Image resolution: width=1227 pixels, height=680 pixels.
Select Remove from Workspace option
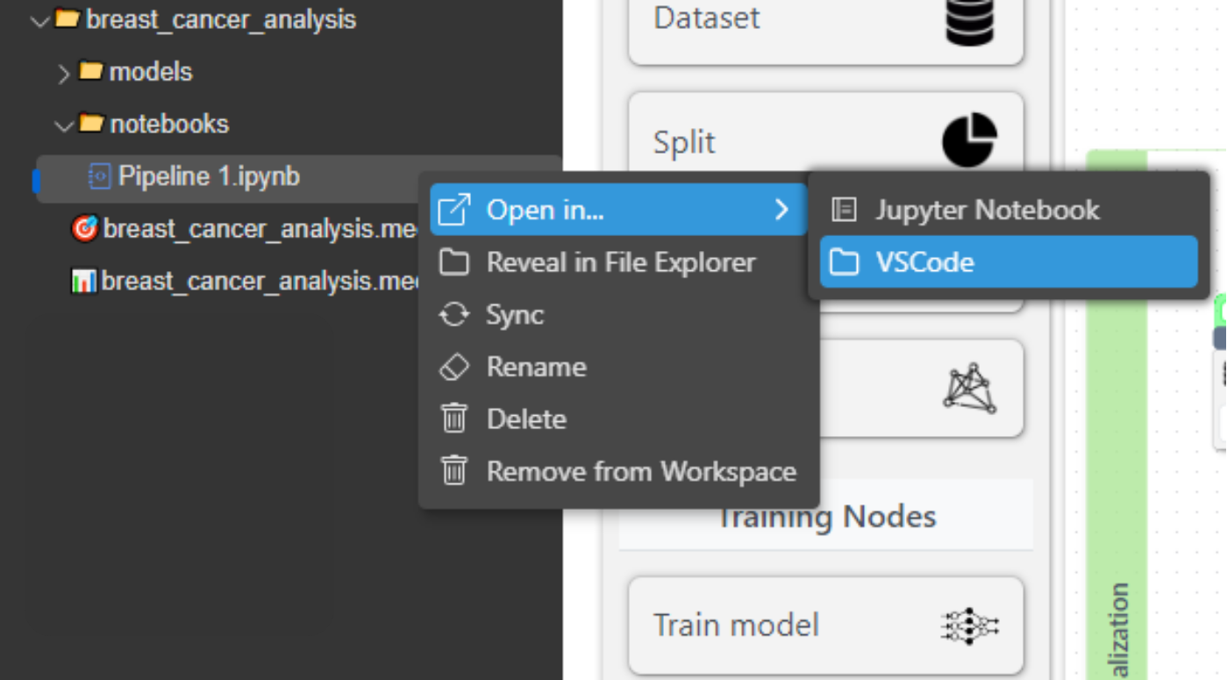click(640, 471)
